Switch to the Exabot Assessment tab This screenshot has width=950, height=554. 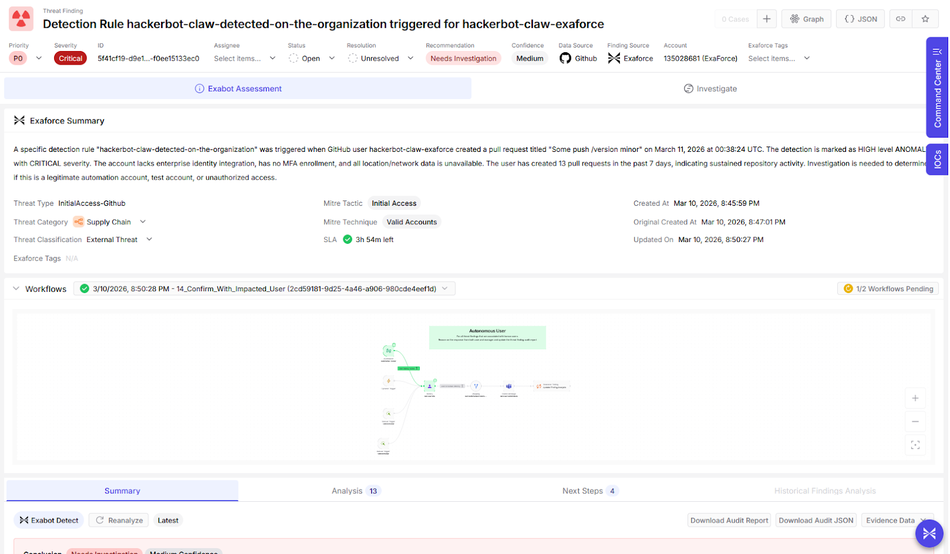click(237, 88)
